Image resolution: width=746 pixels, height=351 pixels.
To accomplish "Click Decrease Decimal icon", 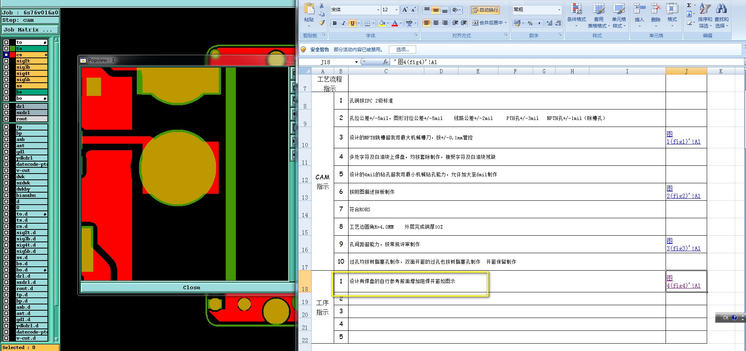I will click(558, 23).
